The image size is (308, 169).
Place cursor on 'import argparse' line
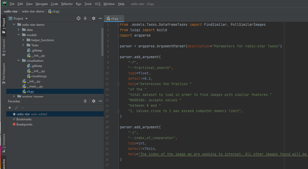coord(135,35)
